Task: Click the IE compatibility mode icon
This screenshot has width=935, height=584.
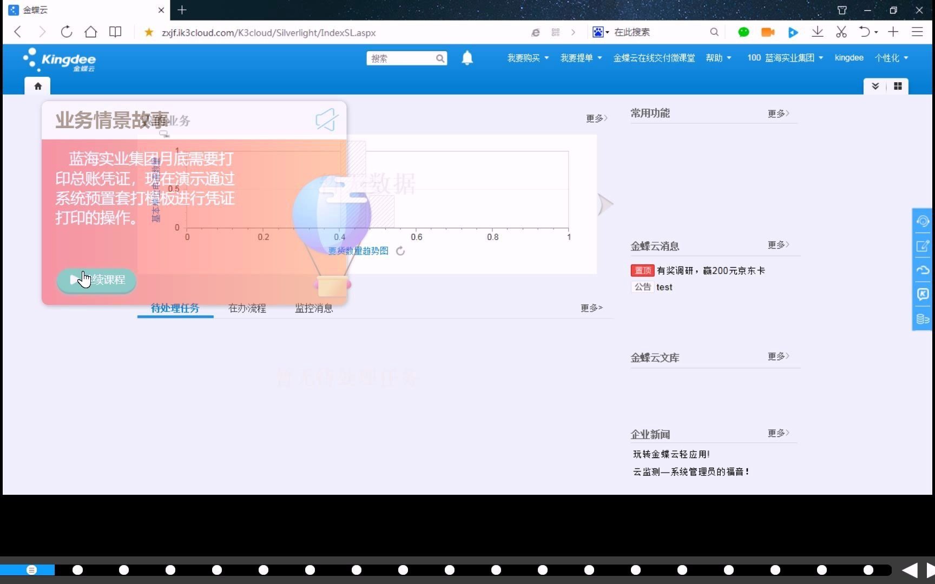Action: point(536,32)
